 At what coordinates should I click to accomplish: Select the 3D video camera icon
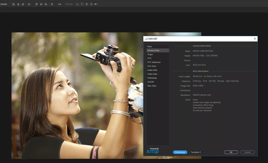(96, 4)
